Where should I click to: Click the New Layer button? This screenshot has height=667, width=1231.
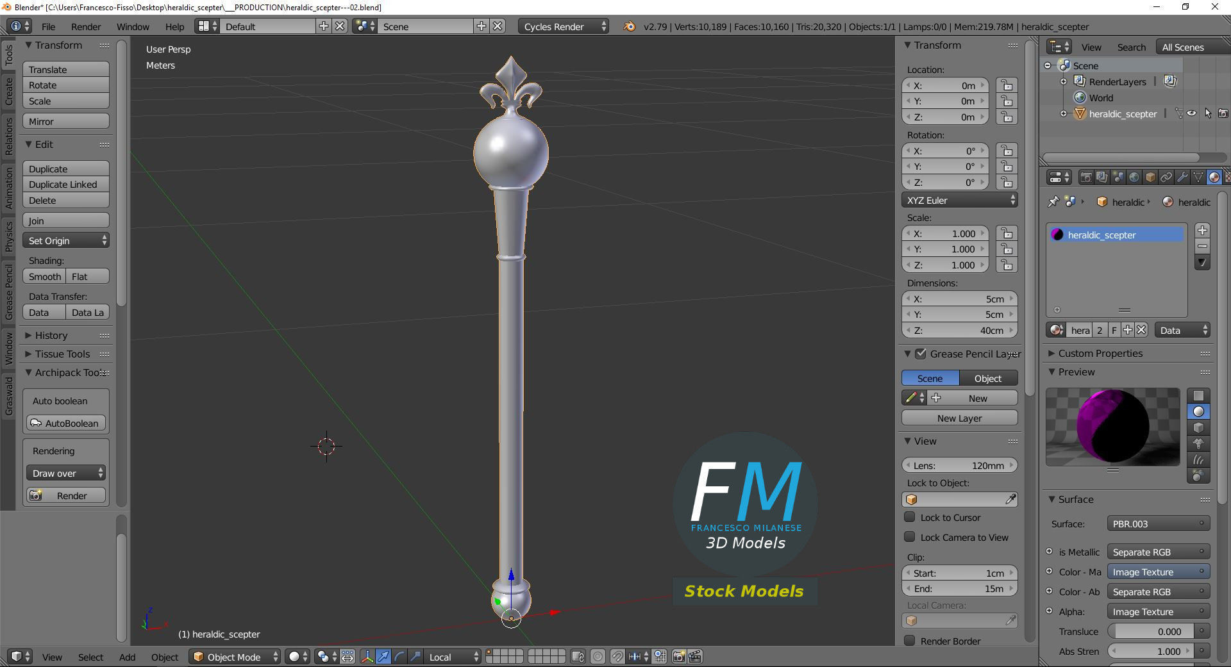tap(959, 418)
